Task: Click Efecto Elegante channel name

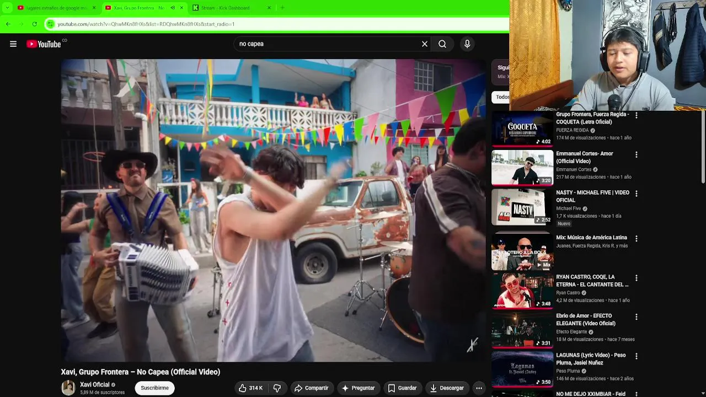Action: point(571,332)
